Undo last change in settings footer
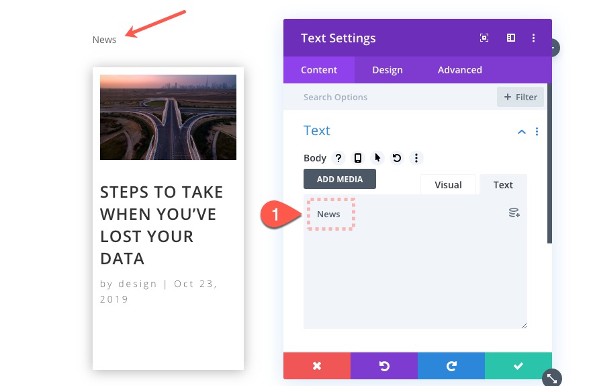Viewport: 591px width, 386px height. 384,366
